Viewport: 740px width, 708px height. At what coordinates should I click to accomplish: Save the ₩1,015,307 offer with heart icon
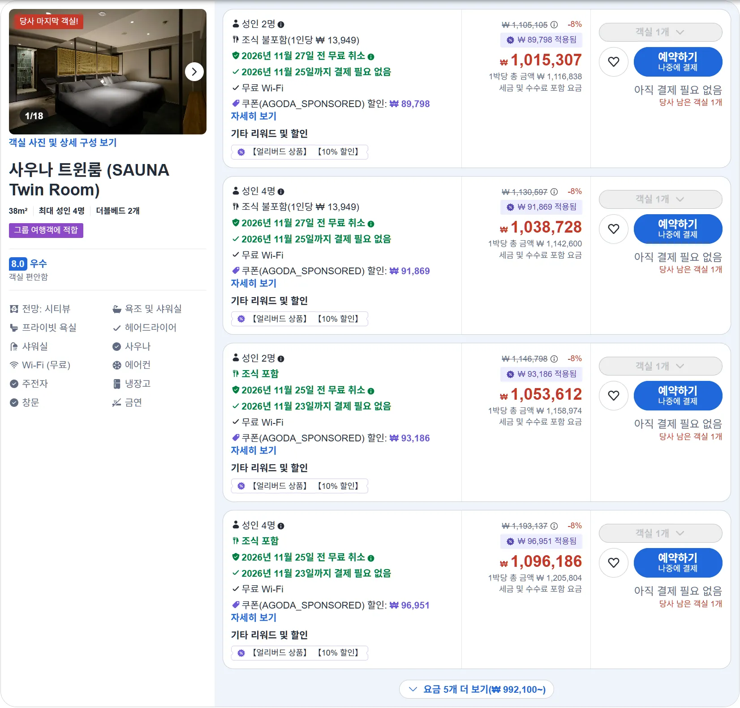click(x=614, y=62)
